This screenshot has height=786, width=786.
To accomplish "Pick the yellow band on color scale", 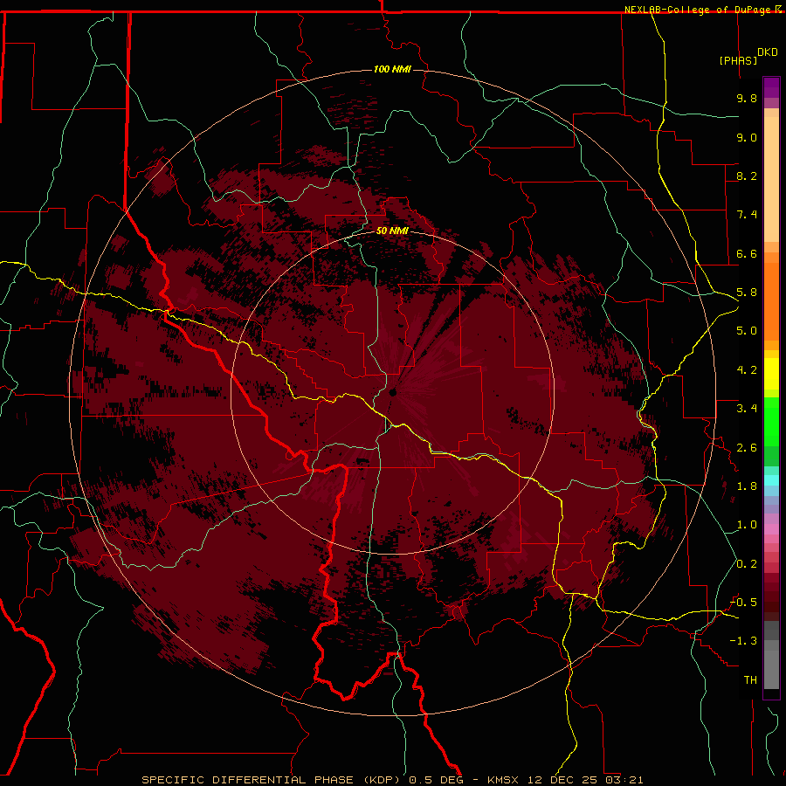I will (771, 374).
